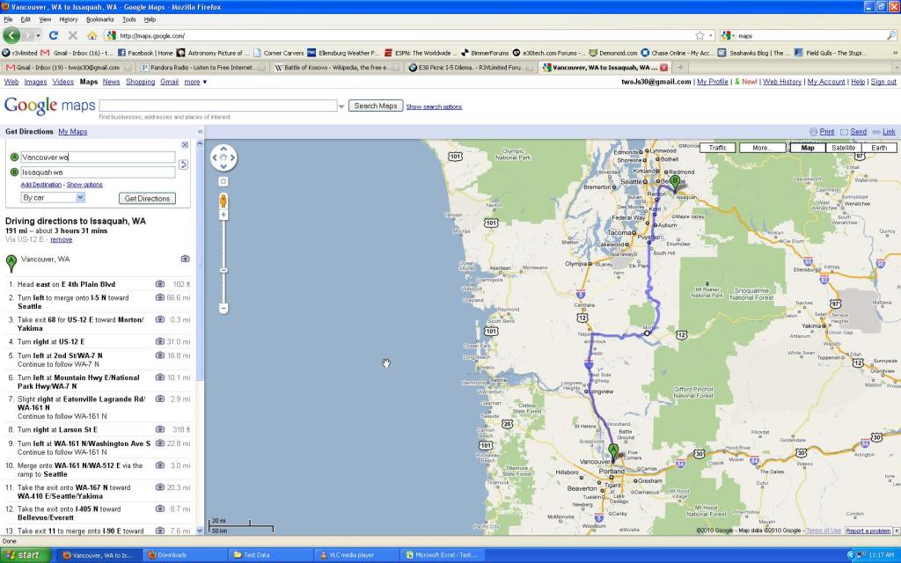Click the Add Destination link
Viewport: 901px width, 563px height.
point(41,185)
